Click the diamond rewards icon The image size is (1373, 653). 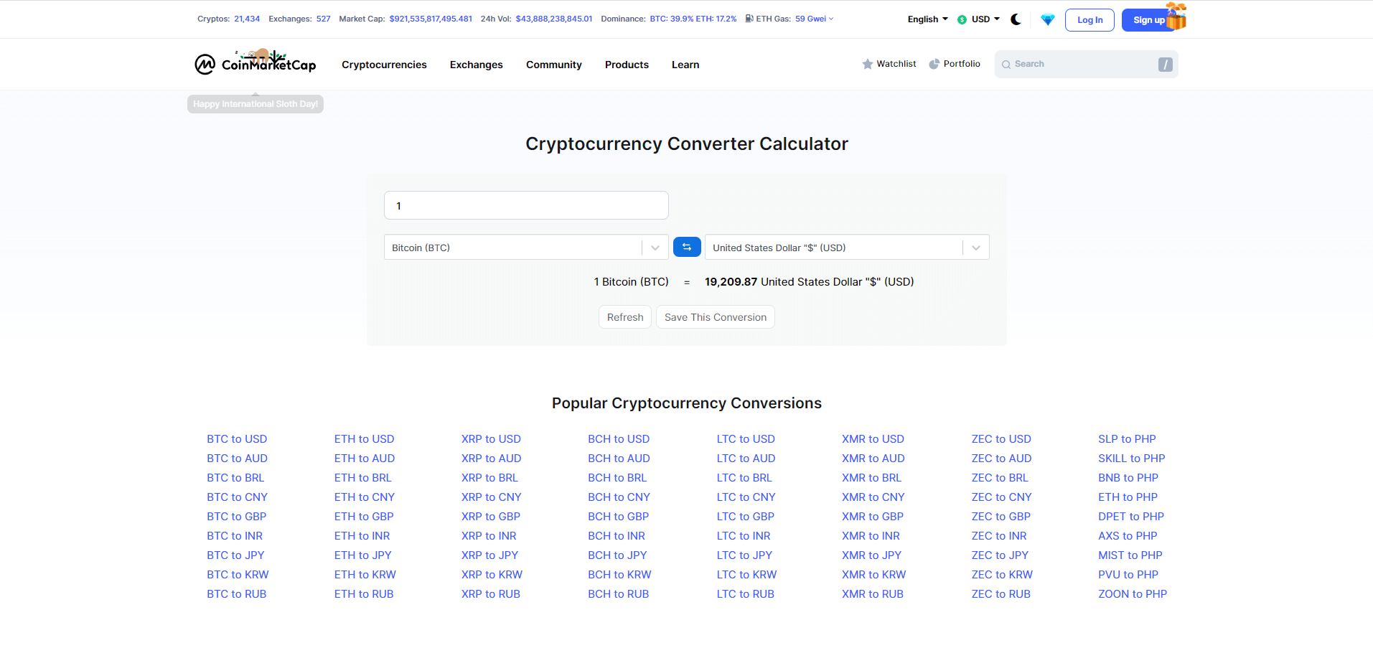tap(1047, 19)
